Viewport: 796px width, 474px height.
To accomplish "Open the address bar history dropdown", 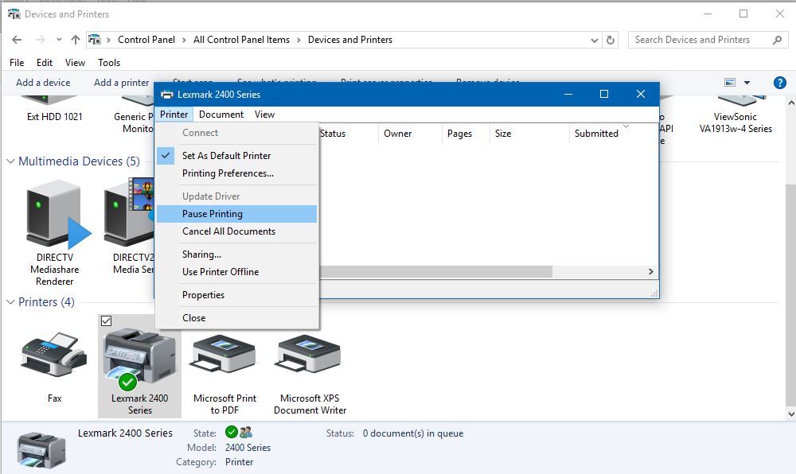I will point(594,40).
